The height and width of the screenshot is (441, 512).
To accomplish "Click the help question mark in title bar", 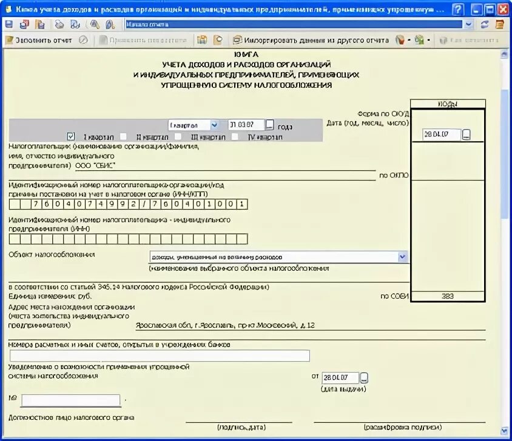I will pyautogui.click(x=458, y=10).
